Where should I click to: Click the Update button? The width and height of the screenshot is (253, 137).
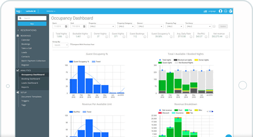[x=223, y=26]
